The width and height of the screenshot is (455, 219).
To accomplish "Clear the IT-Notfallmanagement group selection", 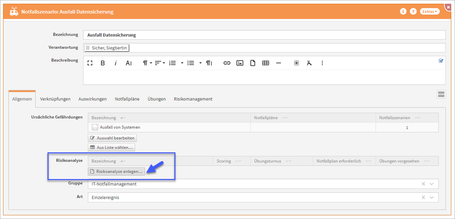I will click(423, 184).
